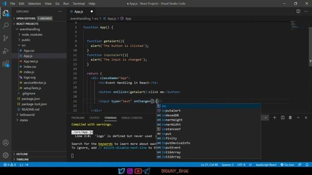This screenshot has height=175, width=312.
Task: Open the Source Control view
Action: 6,38
